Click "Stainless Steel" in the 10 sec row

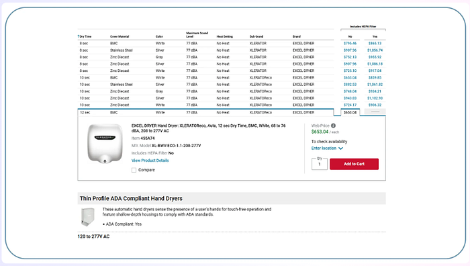122,85
